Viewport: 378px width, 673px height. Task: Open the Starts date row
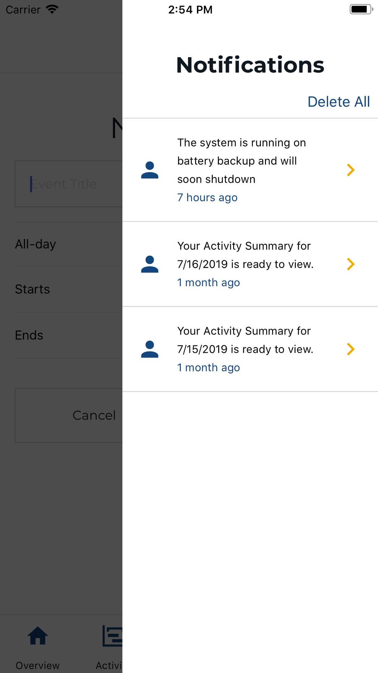(x=69, y=289)
